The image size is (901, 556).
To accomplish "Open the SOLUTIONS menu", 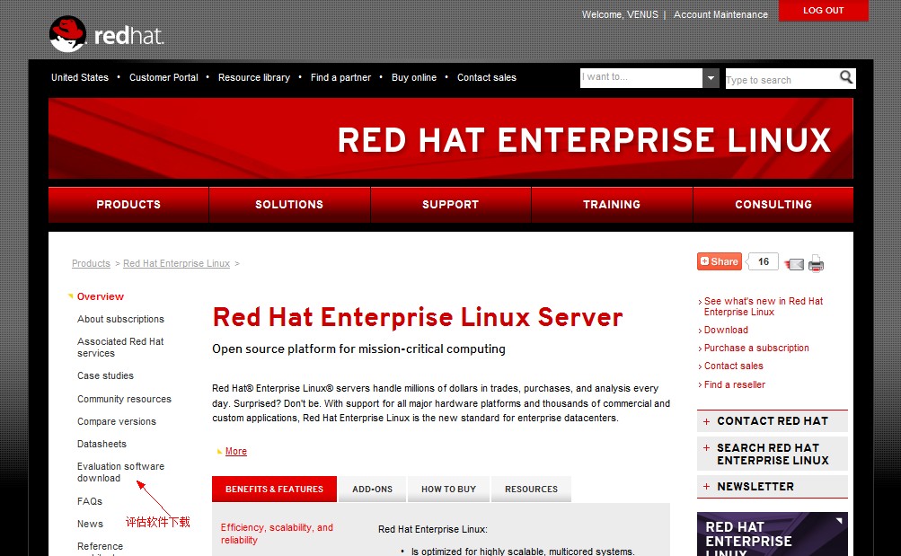I will (289, 205).
